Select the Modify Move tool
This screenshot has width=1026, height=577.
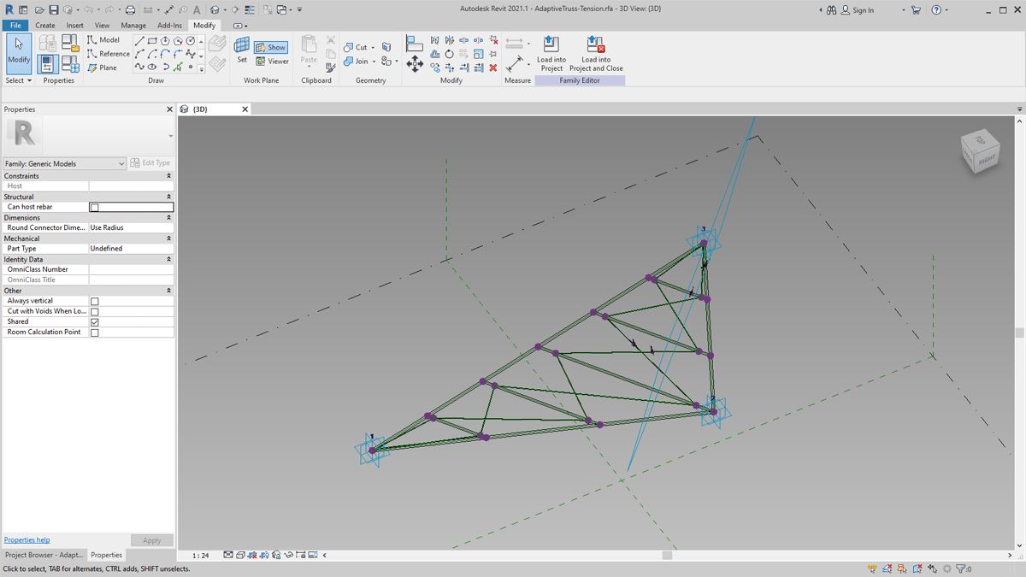pyautogui.click(x=415, y=63)
